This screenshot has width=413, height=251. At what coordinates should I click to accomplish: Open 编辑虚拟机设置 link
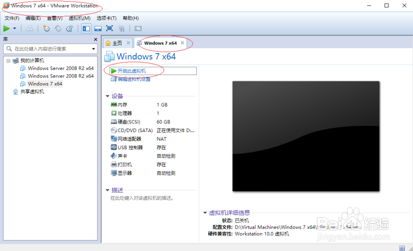tap(134, 78)
